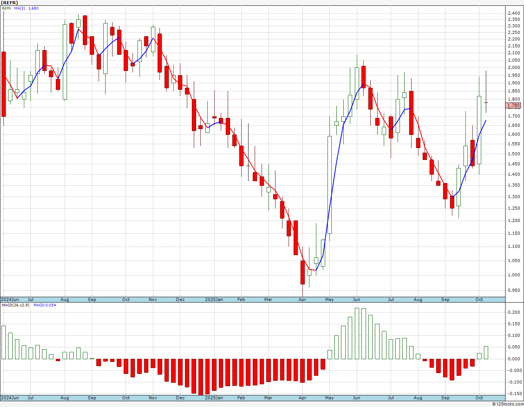The image size is (524, 407).
Task: Click the highlighted 1.780 current price tag
Action: tap(514, 105)
